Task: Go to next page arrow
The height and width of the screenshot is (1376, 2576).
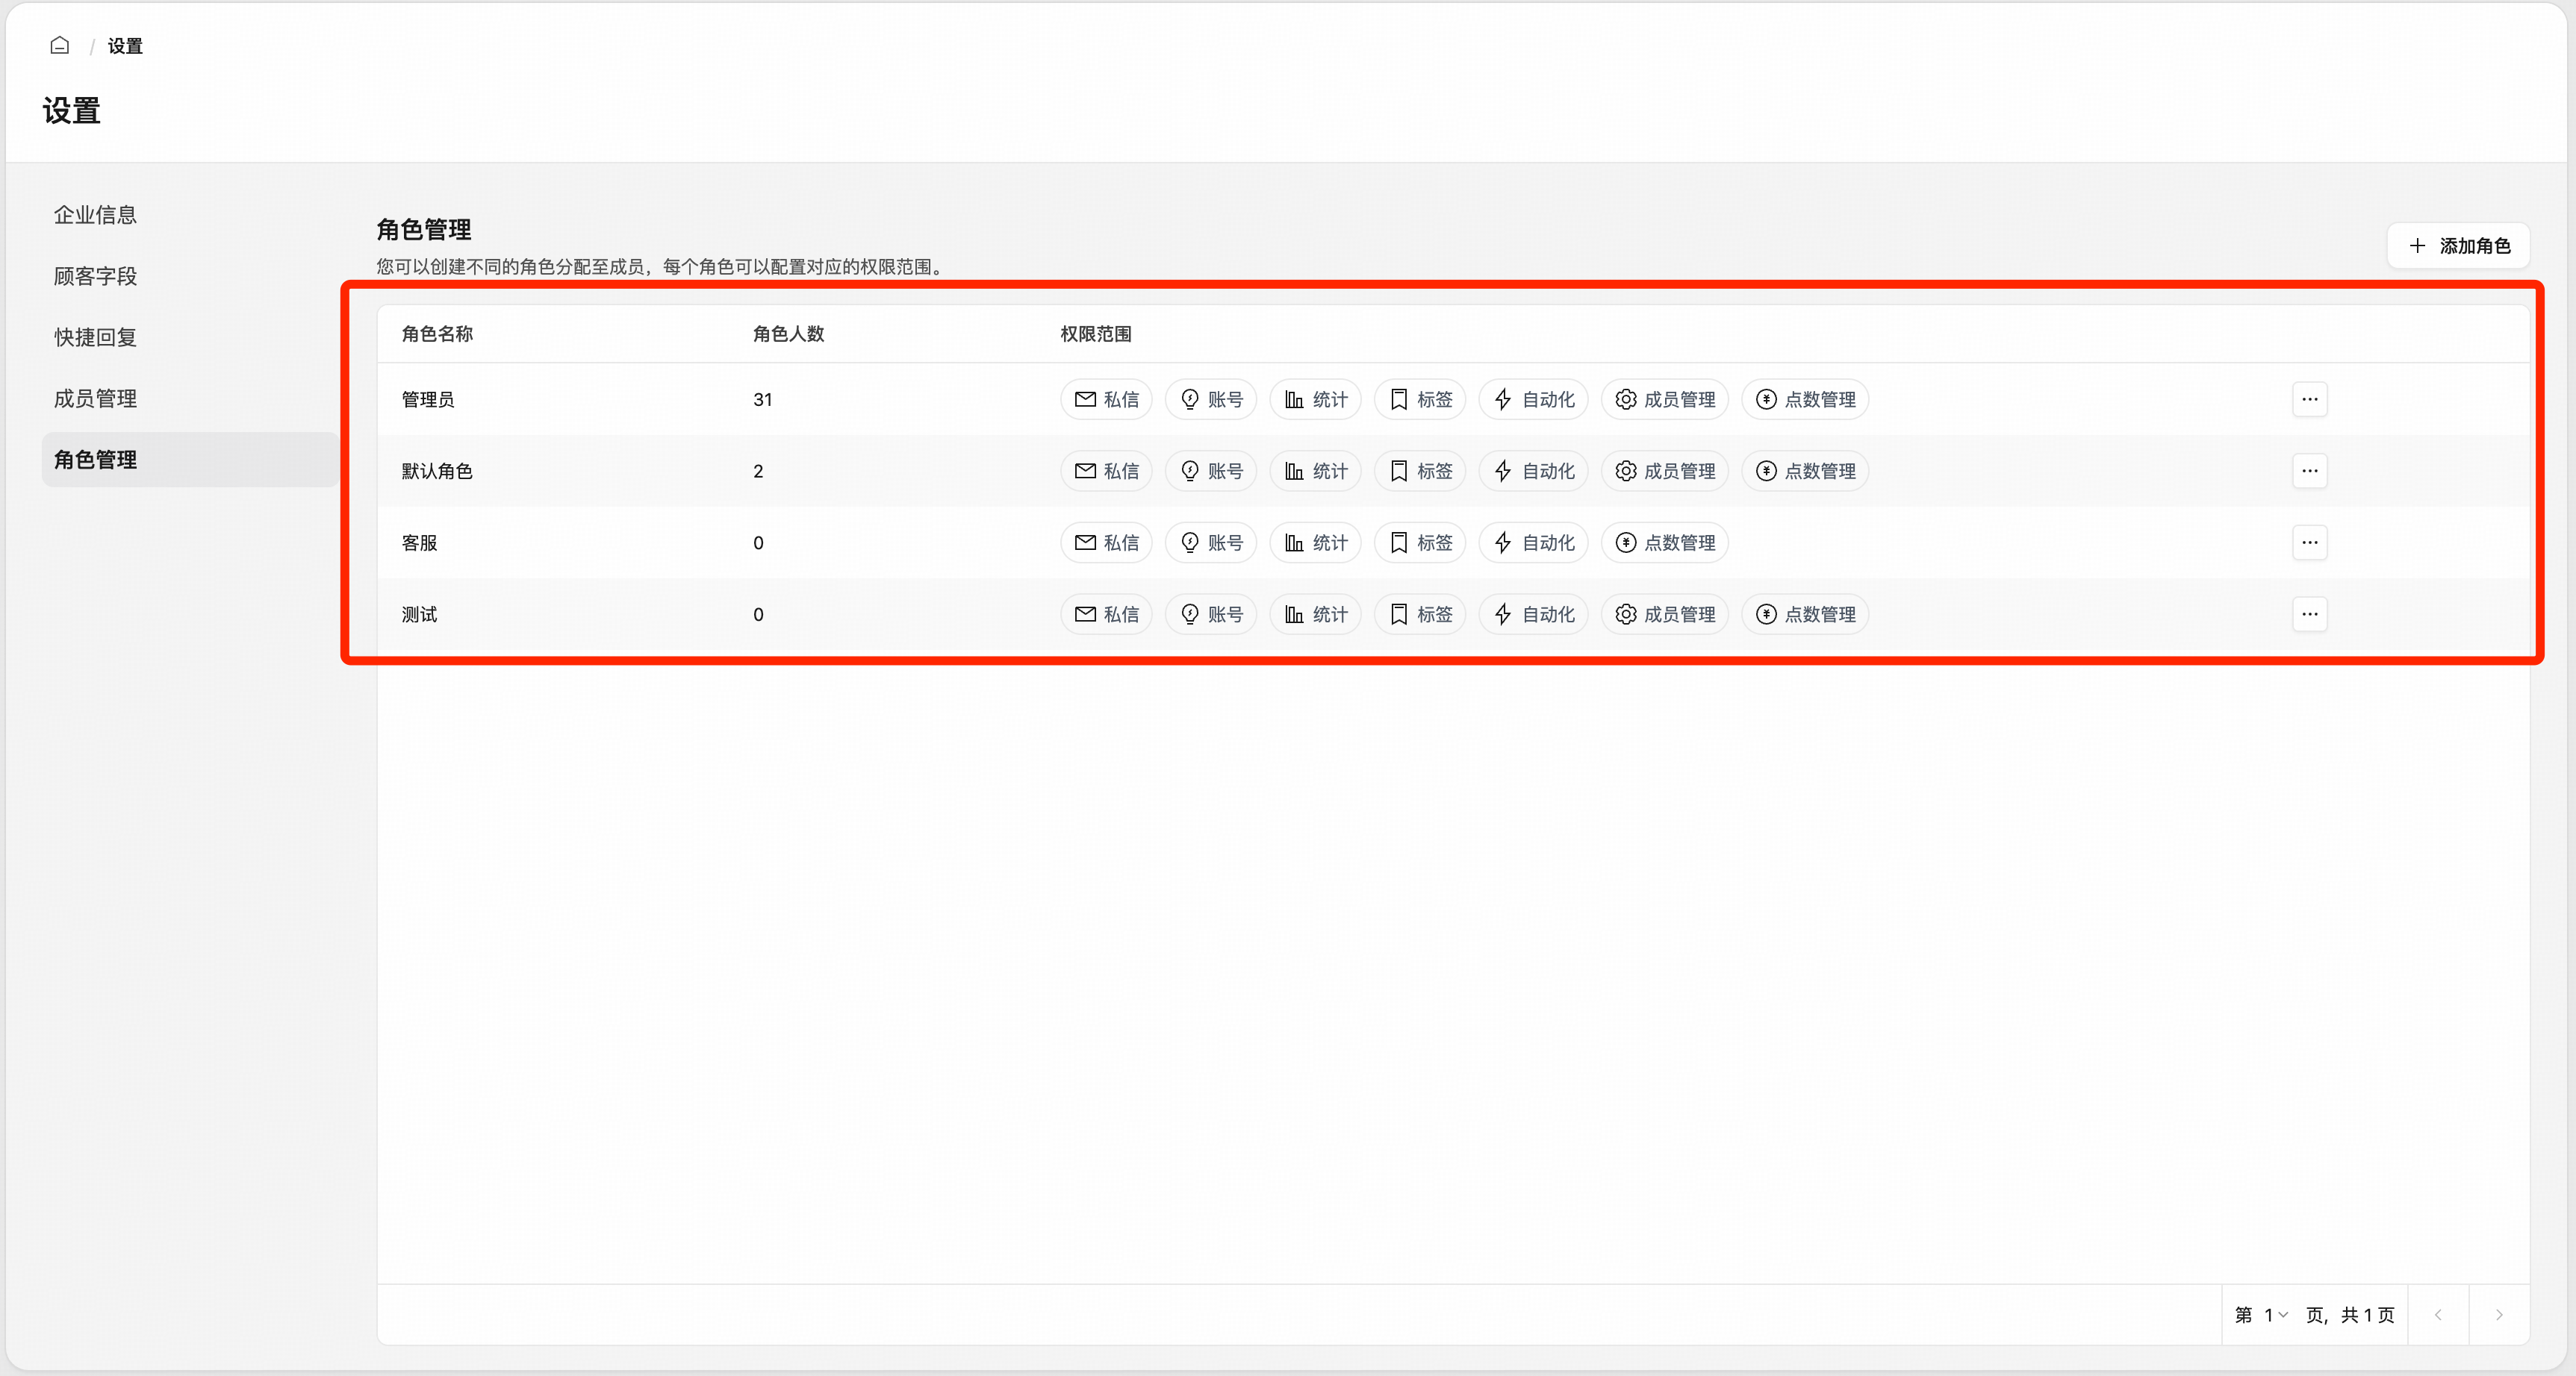Action: 2498,1315
